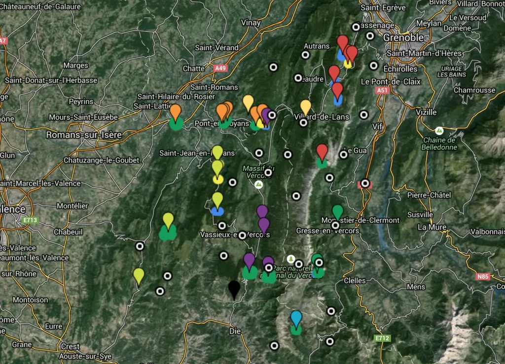The height and width of the screenshot is (364, 505).
Task: Click the green tree icon at Massif du Vercors
Action: 258,185
